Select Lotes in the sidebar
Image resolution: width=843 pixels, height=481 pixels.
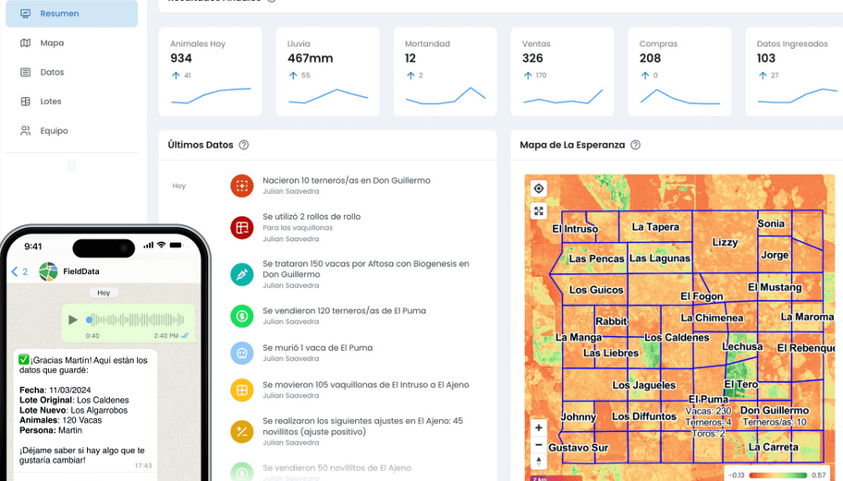[x=50, y=102]
